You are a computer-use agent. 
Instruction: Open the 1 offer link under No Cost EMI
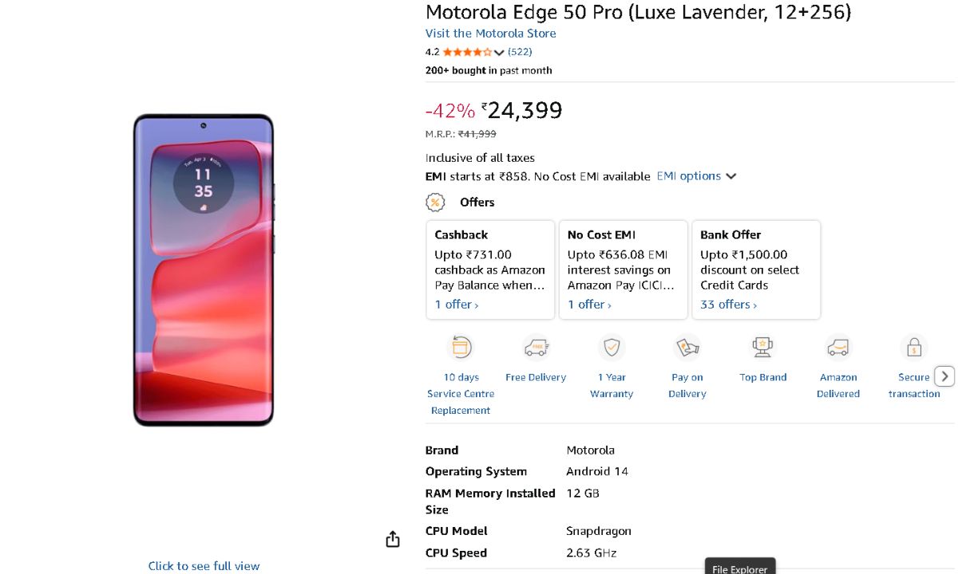(589, 305)
